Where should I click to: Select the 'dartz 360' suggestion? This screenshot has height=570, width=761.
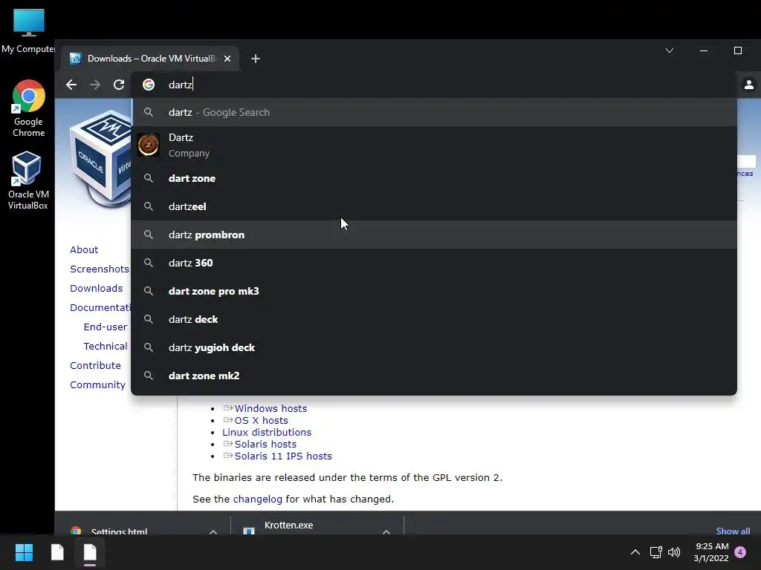pyautogui.click(x=434, y=263)
